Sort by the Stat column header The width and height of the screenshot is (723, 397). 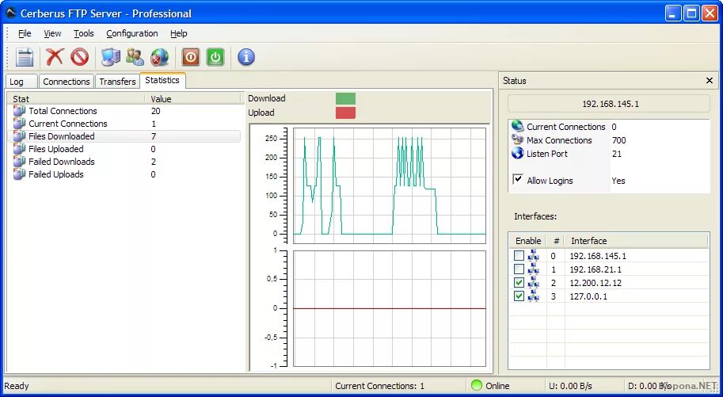click(x=77, y=98)
